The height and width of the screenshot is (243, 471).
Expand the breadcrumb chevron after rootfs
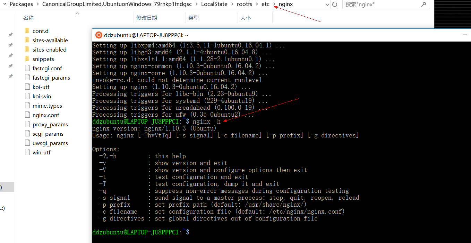click(x=257, y=4)
